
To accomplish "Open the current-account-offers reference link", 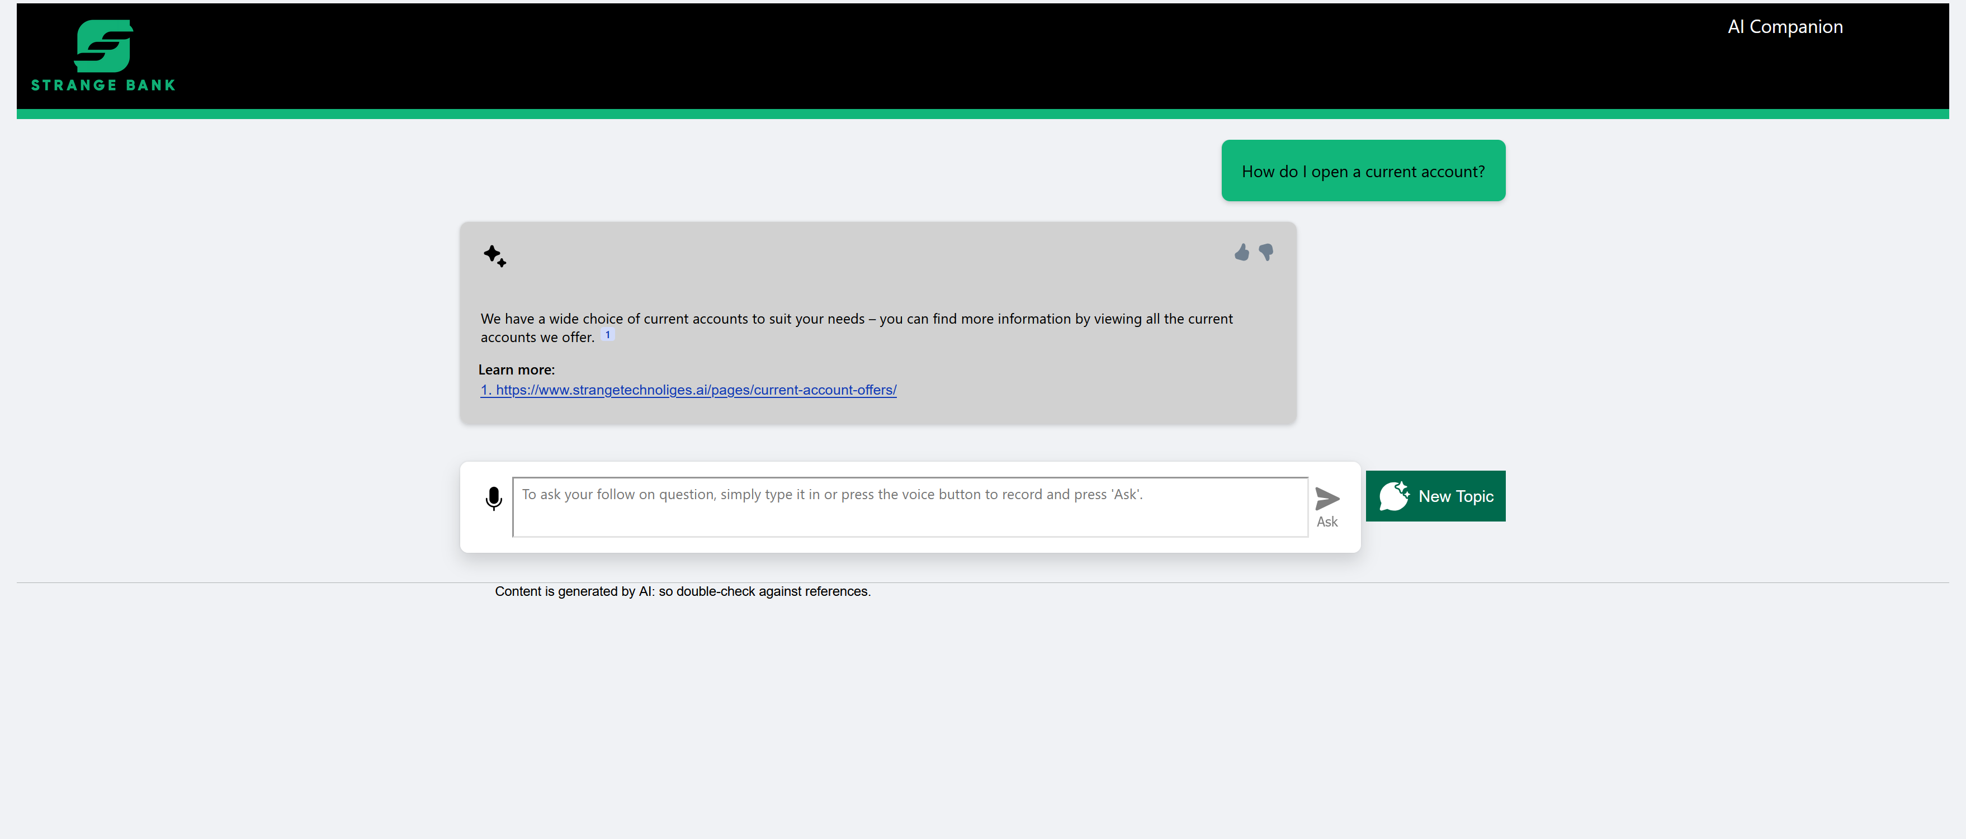I will [x=688, y=390].
